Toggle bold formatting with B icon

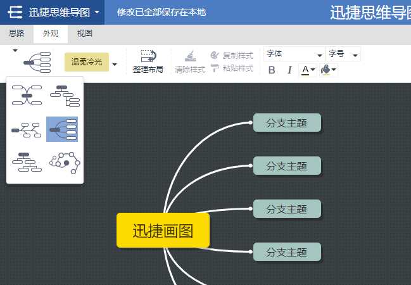click(272, 70)
